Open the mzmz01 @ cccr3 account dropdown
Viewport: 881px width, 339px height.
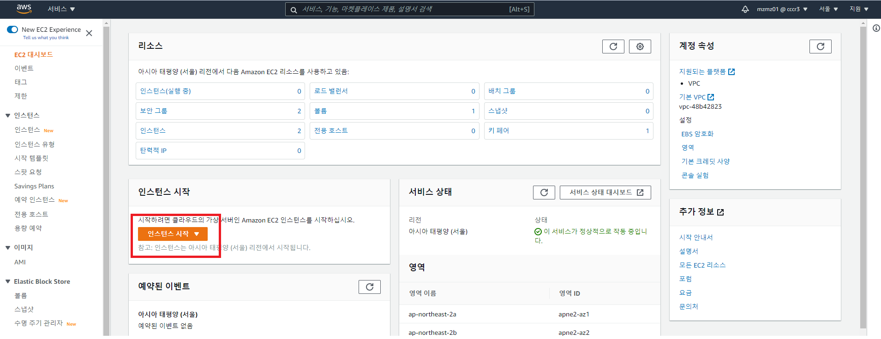coord(782,9)
